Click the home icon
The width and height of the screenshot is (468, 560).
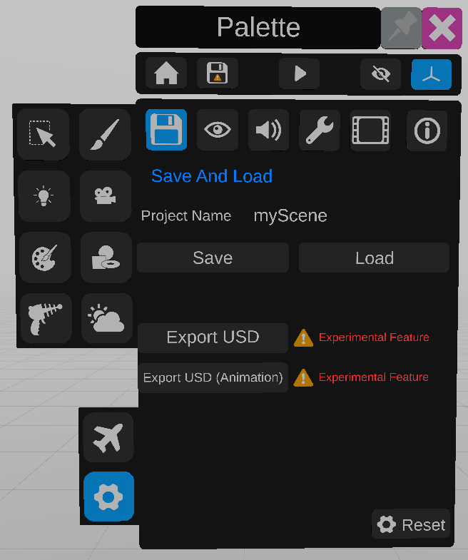pyautogui.click(x=166, y=73)
